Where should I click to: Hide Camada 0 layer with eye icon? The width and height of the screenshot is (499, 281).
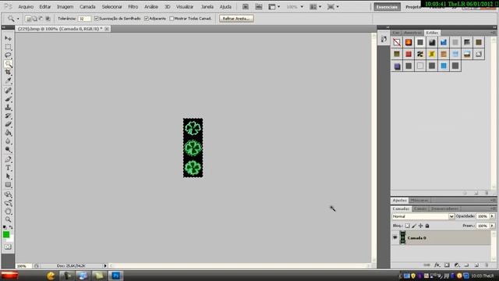(395, 237)
